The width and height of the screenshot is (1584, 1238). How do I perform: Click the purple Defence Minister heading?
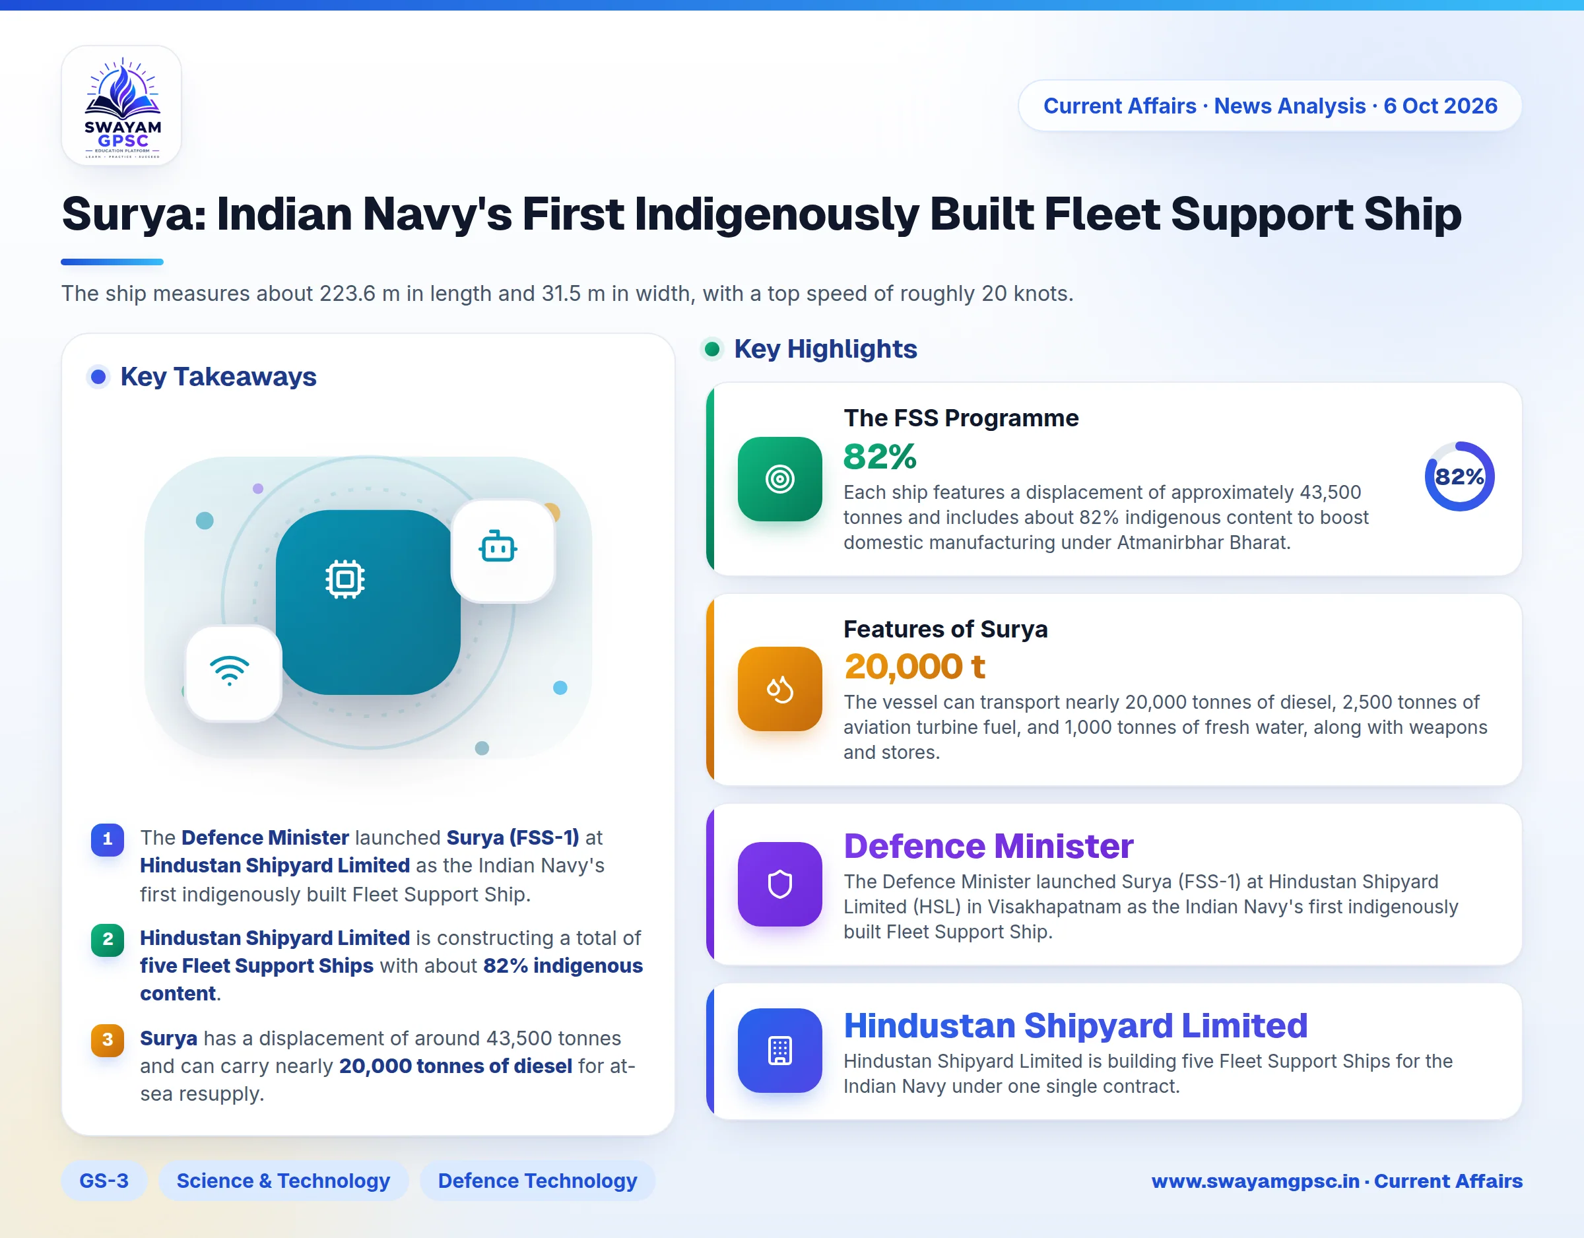(989, 845)
